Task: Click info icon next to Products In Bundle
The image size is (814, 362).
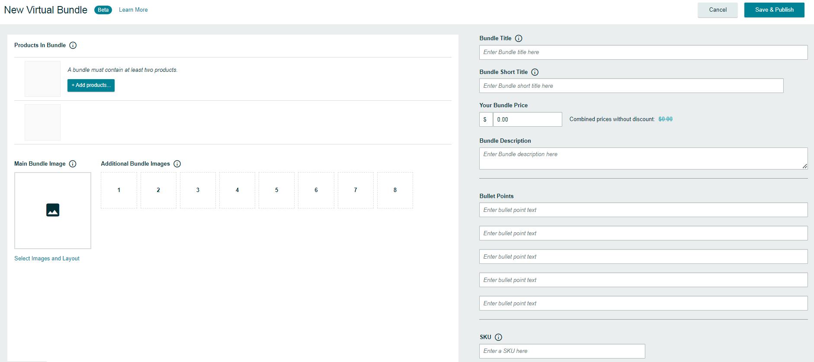Action: tap(73, 45)
